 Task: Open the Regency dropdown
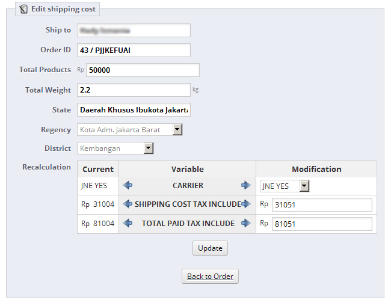click(x=177, y=129)
